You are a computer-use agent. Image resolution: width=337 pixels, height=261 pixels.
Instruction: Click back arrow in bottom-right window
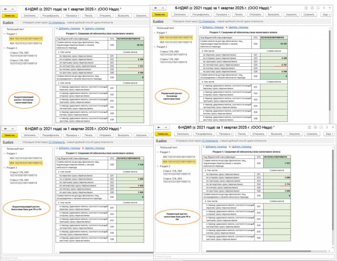[x=159, y=127]
